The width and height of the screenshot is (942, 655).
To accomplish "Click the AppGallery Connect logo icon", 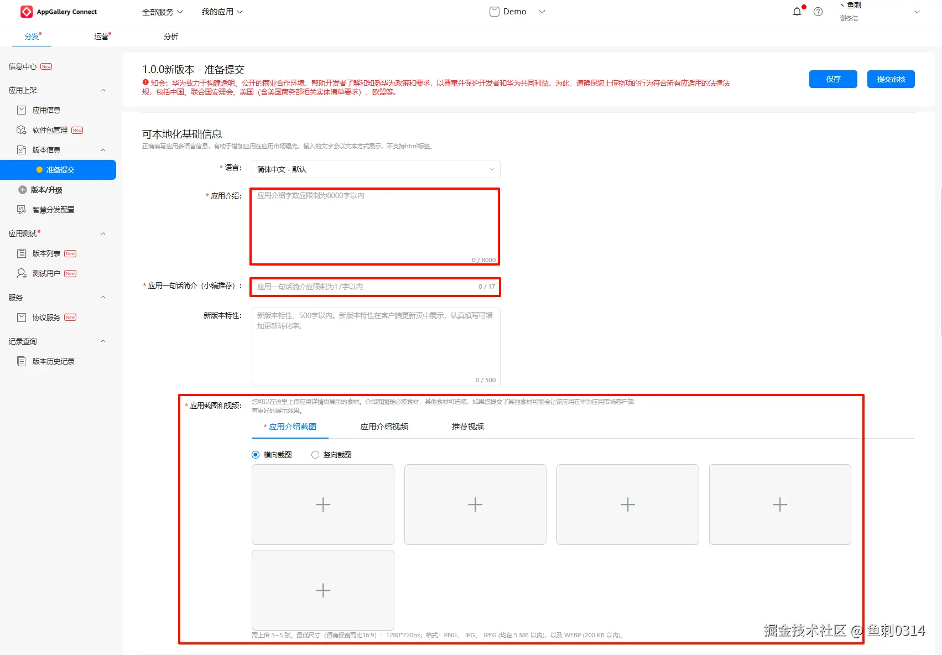I will [x=27, y=12].
